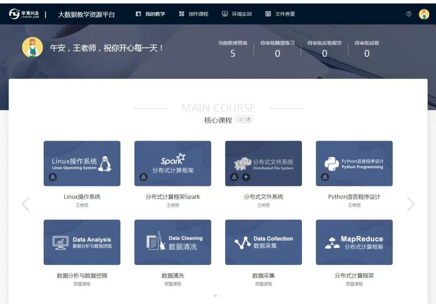
Task: Click the right carousel arrow
Action: (x=411, y=204)
